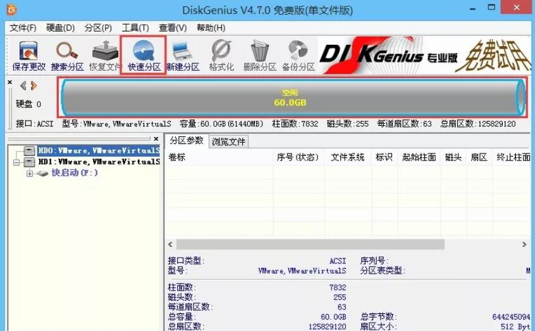Screen dimensions: 535x331
Task: Click Backup Partition (备份分区) icon
Action: (x=298, y=56)
